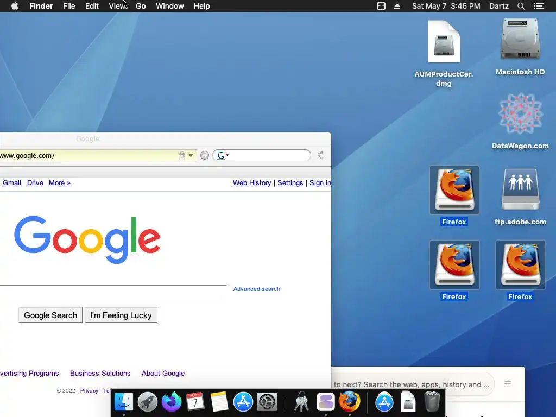Open App Store icon right of Dock divider
The image size is (556, 417).
click(384, 402)
